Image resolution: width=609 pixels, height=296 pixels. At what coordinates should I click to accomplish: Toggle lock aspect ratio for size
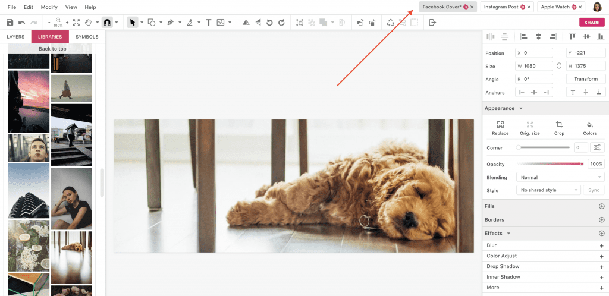coord(559,66)
